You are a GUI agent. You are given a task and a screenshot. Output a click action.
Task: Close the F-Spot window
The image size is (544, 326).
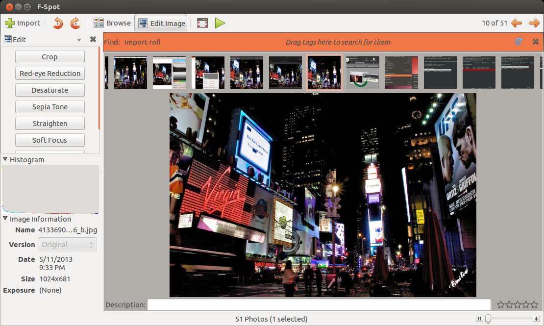(9, 6)
